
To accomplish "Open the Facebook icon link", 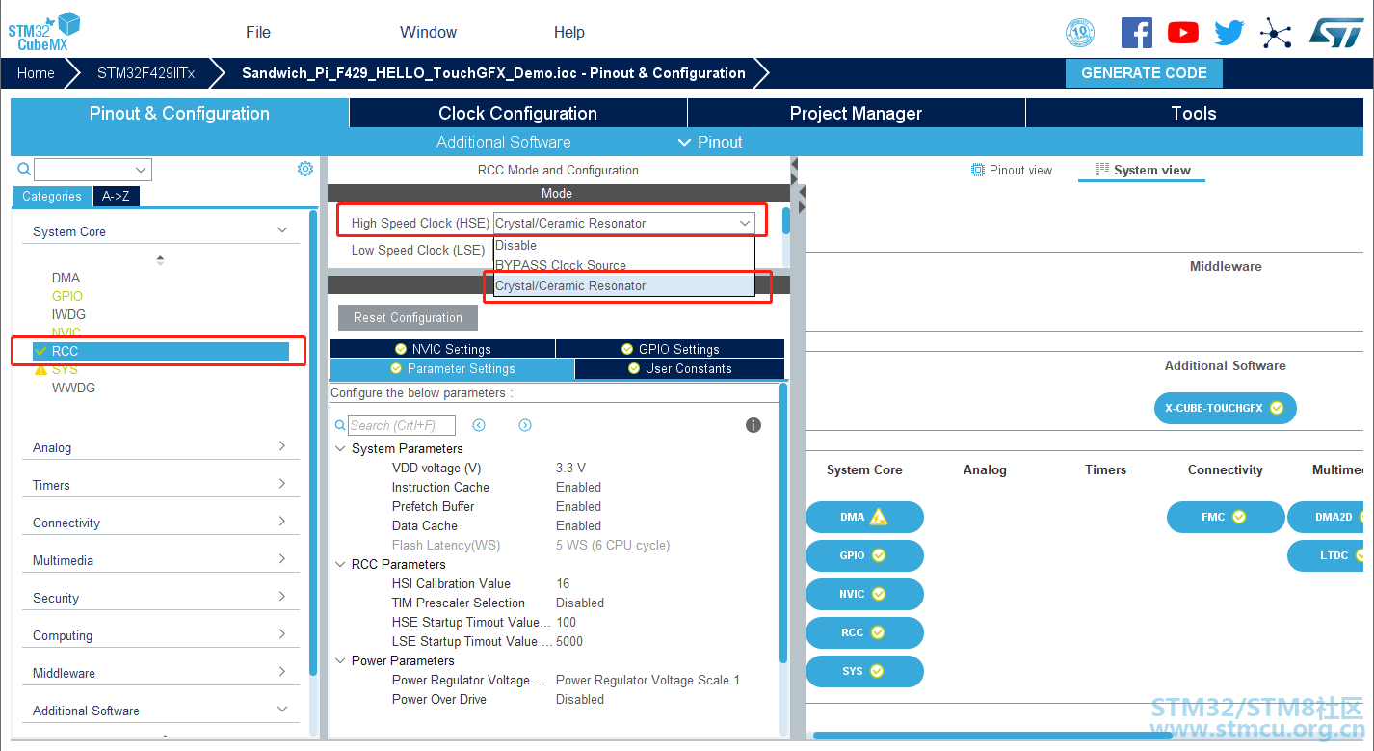I will click(x=1137, y=33).
